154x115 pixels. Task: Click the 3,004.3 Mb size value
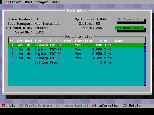click(x=102, y=45)
